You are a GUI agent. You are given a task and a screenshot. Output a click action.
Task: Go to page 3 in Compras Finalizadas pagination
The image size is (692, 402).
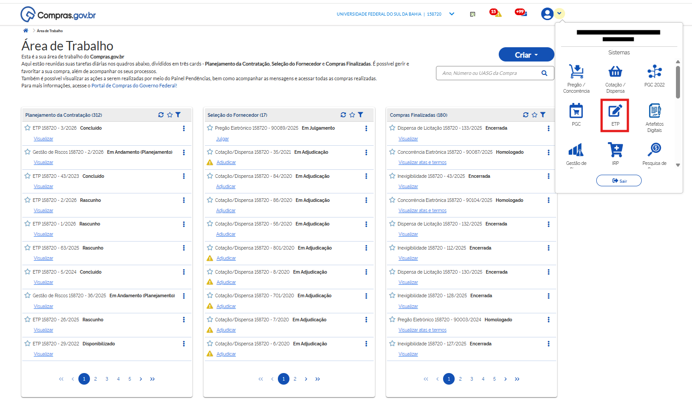point(472,379)
